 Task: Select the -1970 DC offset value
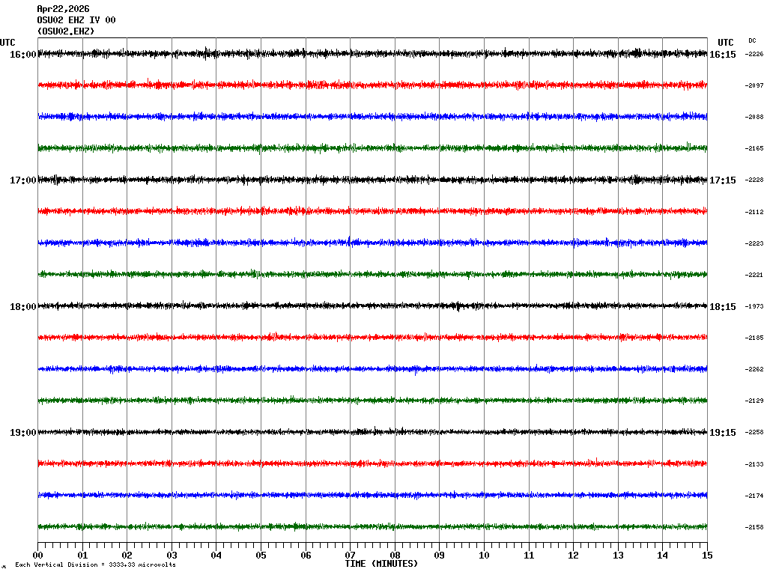tap(754, 307)
